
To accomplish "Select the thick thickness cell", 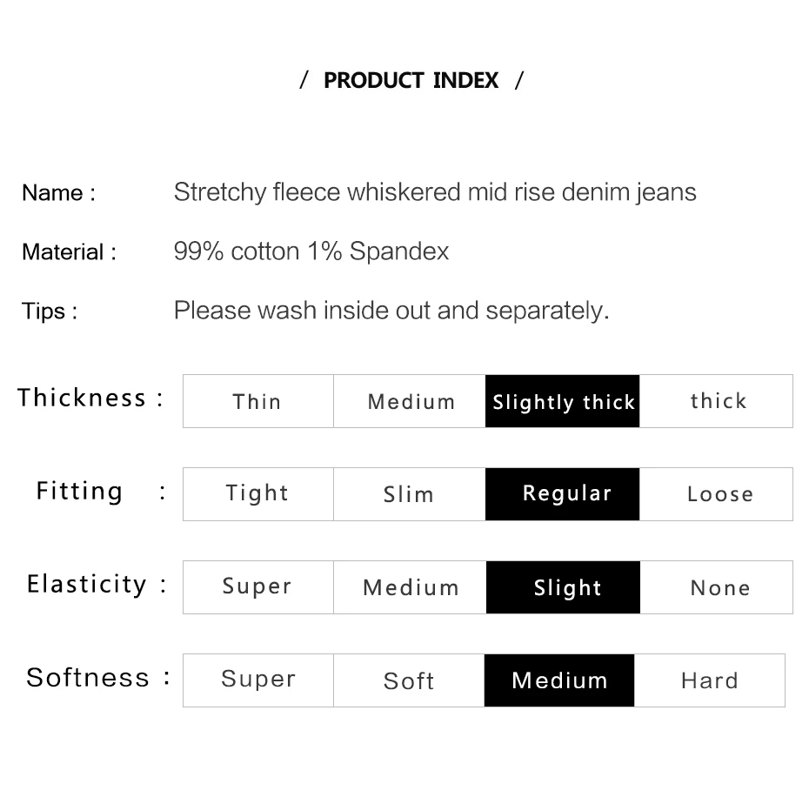I will click(717, 401).
